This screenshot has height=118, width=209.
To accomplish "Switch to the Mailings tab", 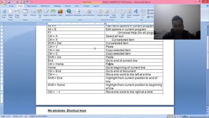I will [x=57, y=6].
